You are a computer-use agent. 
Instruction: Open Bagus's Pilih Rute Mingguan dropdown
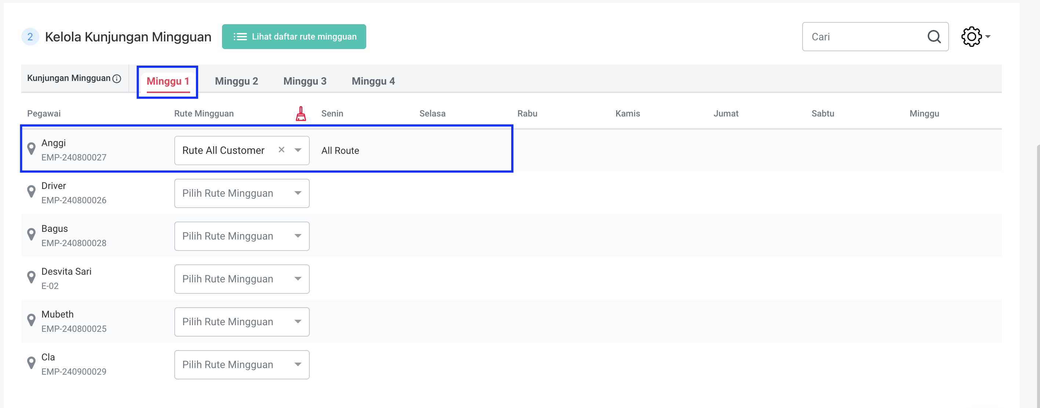[241, 236]
